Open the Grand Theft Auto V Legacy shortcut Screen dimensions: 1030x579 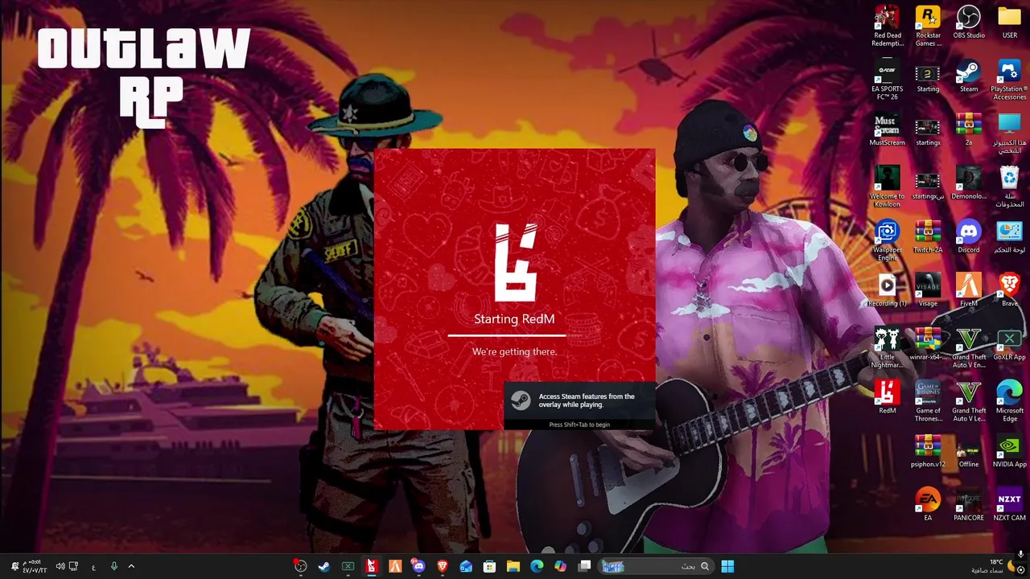969,401
